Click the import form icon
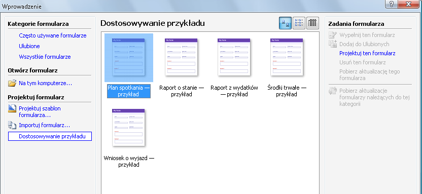Image resolution: width=422 pixels, height=194 pixels. pyautogui.click(x=12, y=125)
